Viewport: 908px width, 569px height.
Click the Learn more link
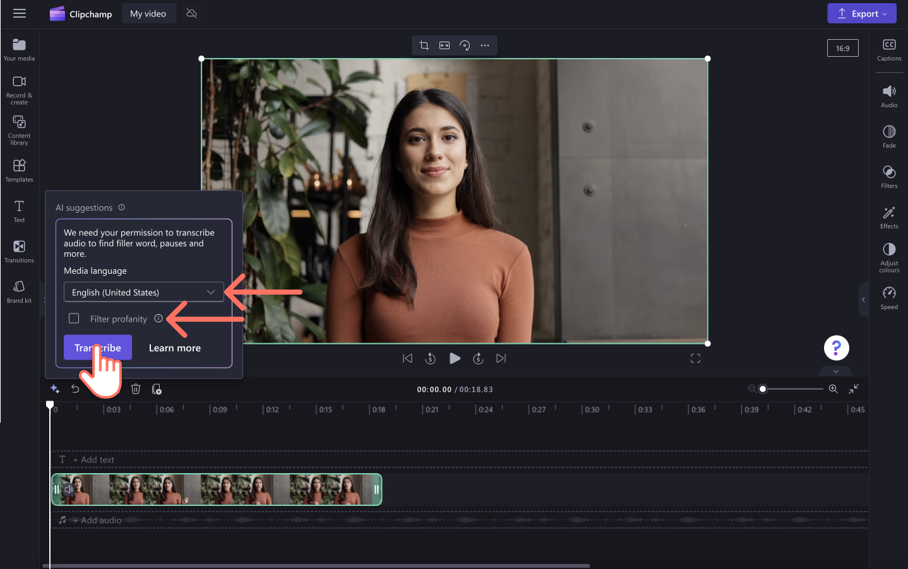tap(175, 348)
